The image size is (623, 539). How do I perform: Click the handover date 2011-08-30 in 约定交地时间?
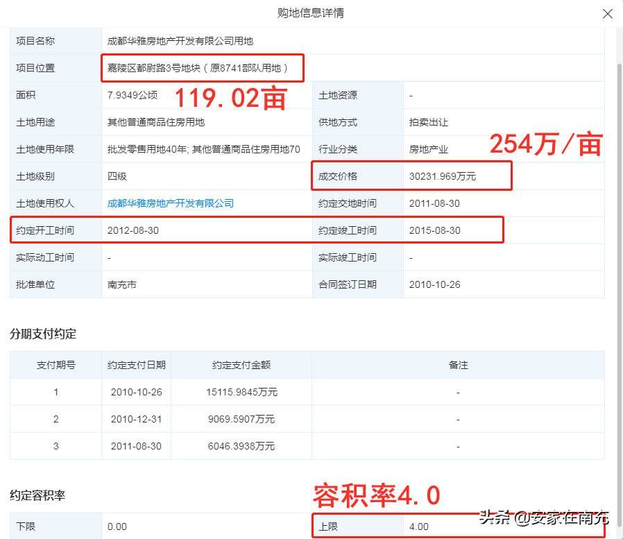point(434,203)
